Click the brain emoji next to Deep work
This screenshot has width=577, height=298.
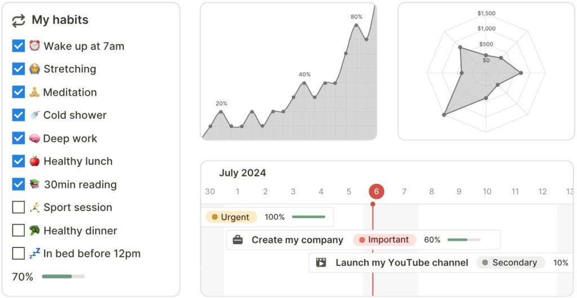coord(35,138)
